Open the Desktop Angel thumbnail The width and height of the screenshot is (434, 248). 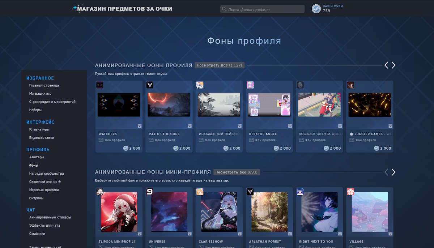coord(269,104)
